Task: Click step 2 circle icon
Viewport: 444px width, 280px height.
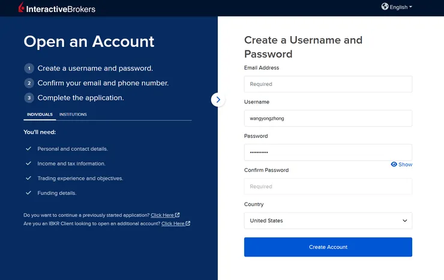Action: (x=29, y=83)
